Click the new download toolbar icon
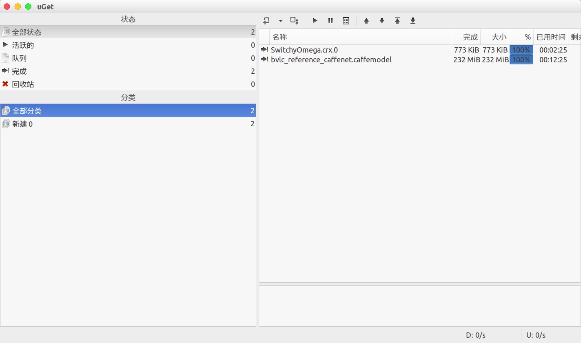Image resolution: width=581 pixels, height=343 pixels. 266,21
